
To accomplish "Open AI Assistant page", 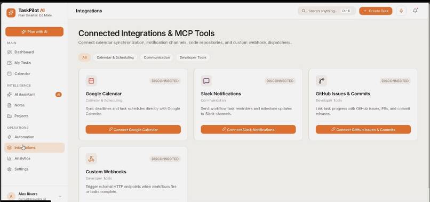I will point(34,95).
